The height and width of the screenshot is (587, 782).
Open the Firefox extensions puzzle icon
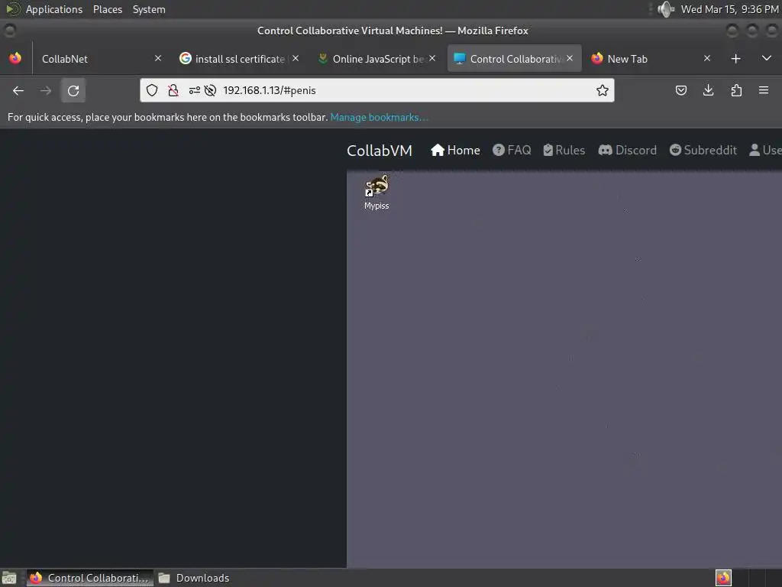click(736, 90)
